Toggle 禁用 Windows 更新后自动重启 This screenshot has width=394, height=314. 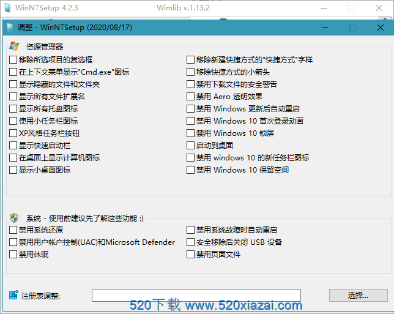click(190, 109)
